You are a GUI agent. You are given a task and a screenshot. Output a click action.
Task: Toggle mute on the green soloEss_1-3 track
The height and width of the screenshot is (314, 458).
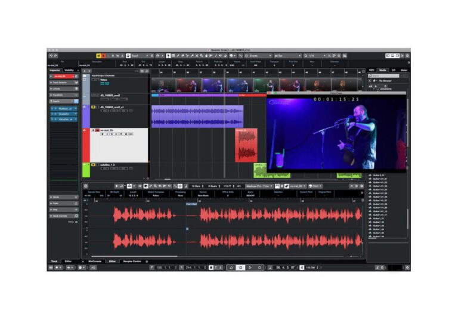[93, 165]
